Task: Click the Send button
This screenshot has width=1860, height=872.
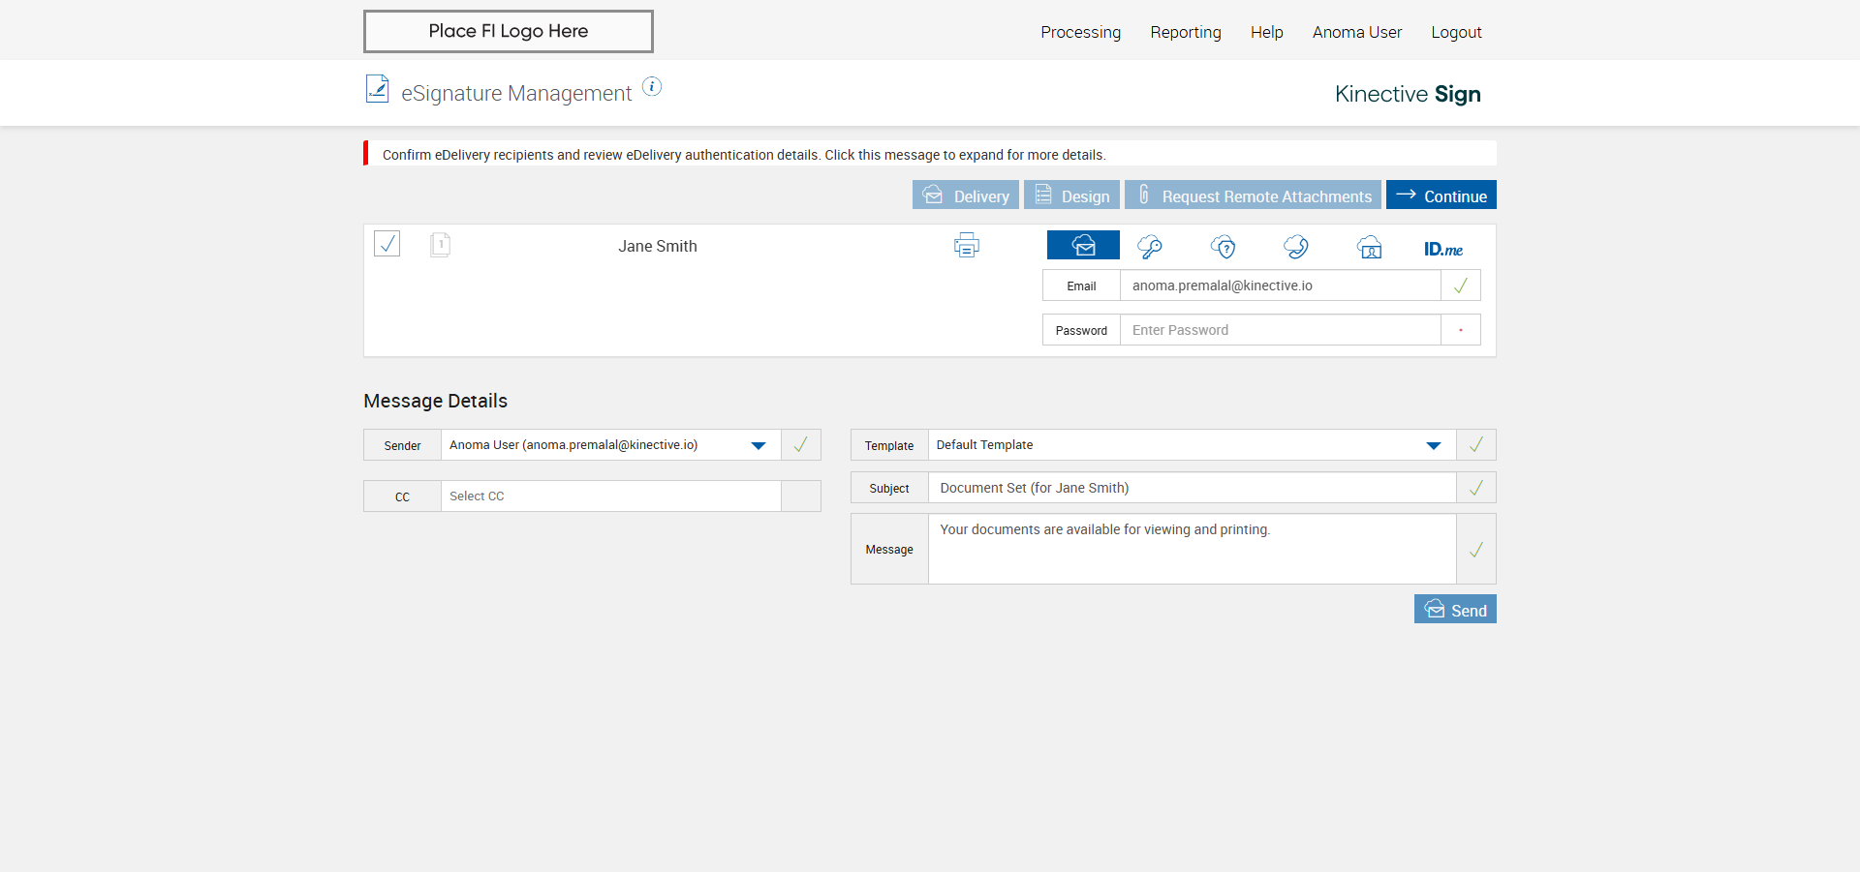Action: point(1455,610)
